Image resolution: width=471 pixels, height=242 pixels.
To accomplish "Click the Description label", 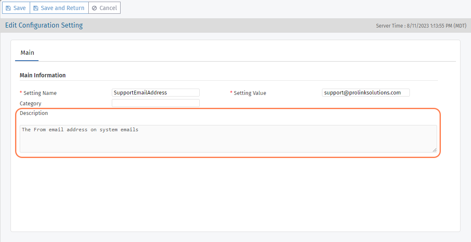I will coord(34,113).
